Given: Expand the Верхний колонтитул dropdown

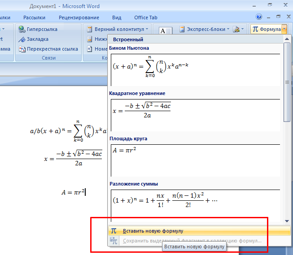Looking at the screenshot, I should [147, 29].
